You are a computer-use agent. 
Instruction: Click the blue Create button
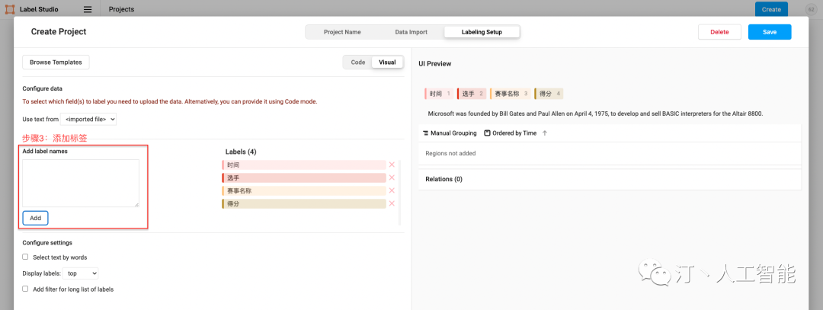pyautogui.click(x=771, y=9)
